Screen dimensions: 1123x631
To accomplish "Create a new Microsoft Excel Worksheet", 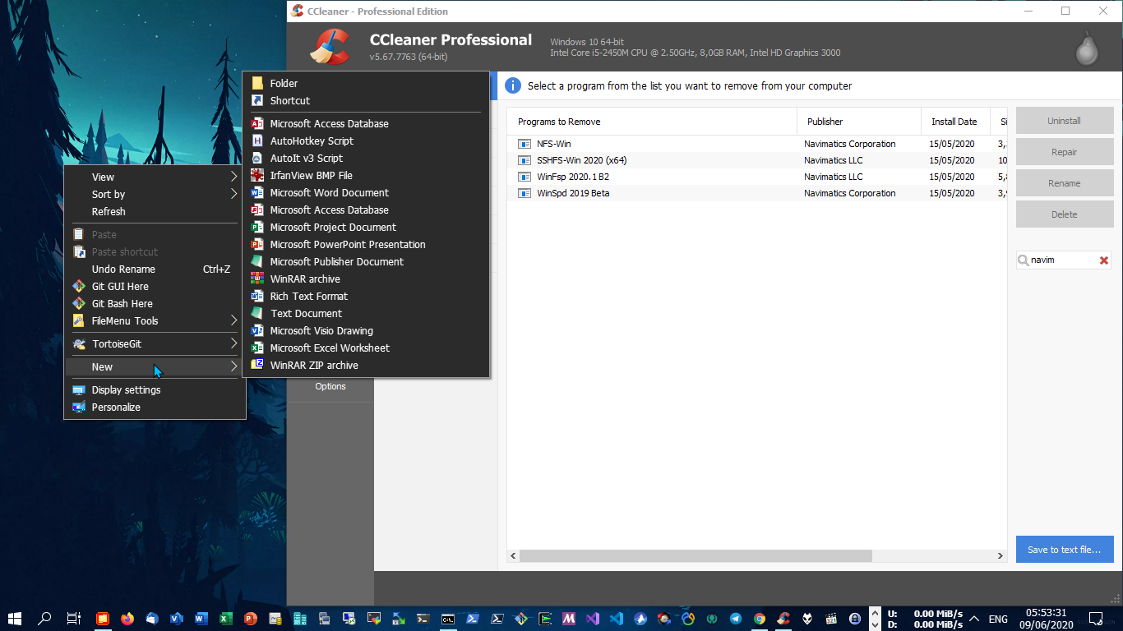I will coord(366,348).
